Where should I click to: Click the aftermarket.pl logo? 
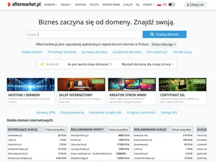[24, 5]
